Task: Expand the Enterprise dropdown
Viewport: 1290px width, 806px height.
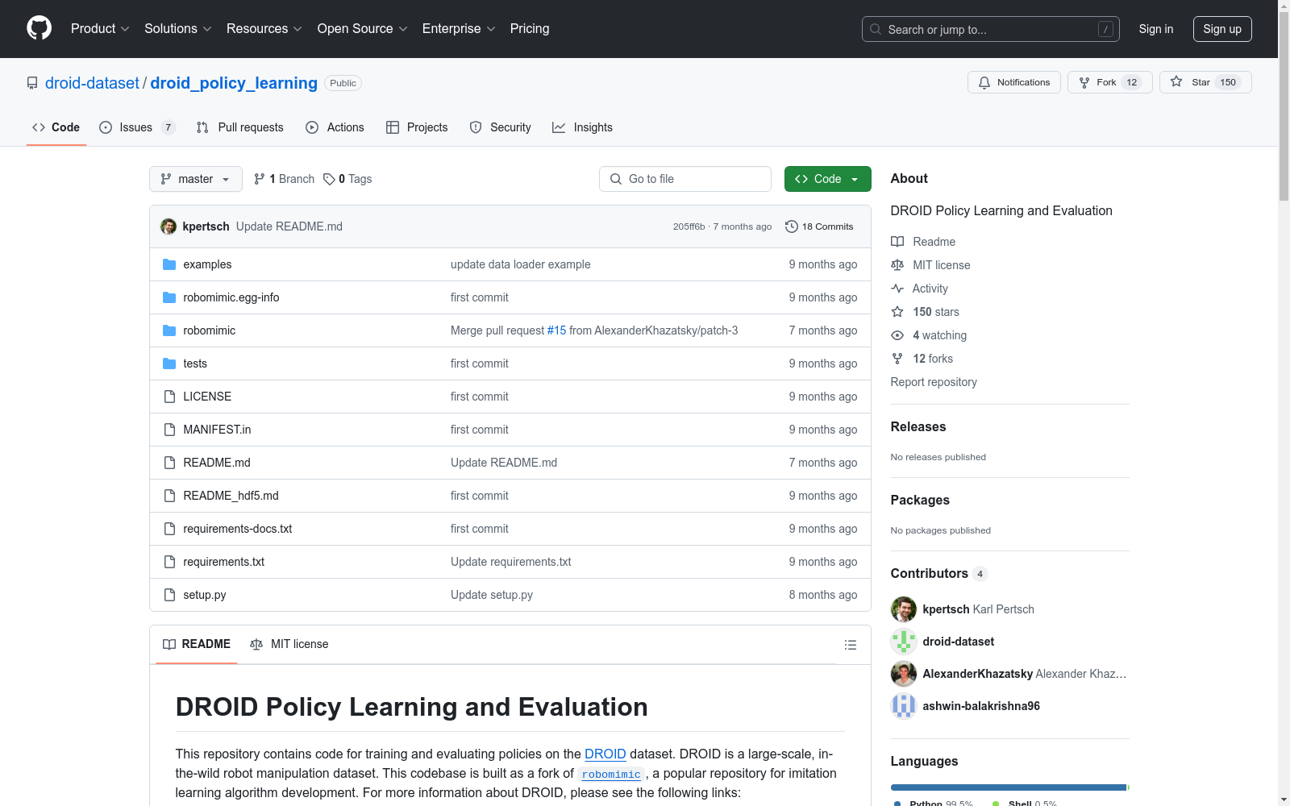Action: point(459,28)
